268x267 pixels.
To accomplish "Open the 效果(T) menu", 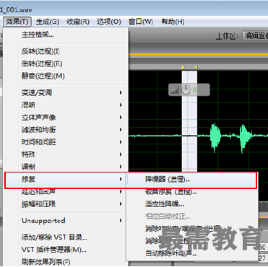I will pos(17,22).
